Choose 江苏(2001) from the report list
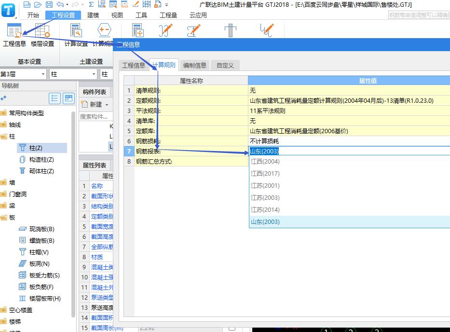The width and height of the screenshot is (450, 332). click(350, 185)
